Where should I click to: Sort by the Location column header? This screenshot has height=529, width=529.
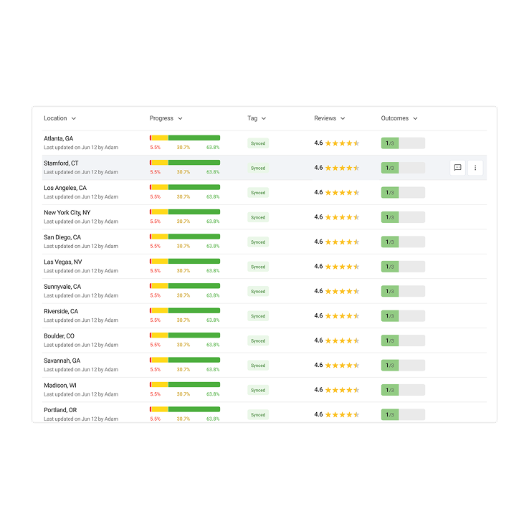[59, 118]
